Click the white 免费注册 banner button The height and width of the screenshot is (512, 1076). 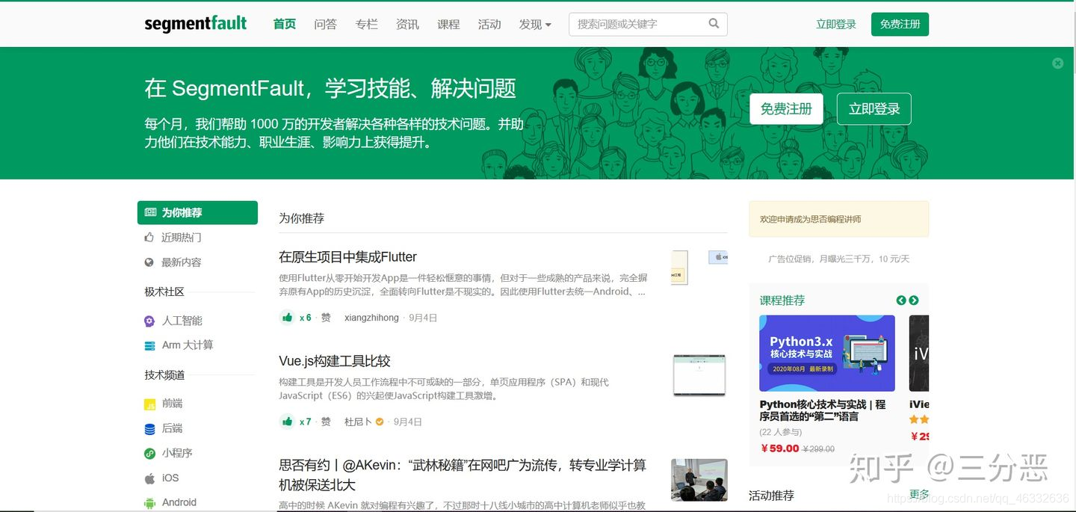pos(786,109)
